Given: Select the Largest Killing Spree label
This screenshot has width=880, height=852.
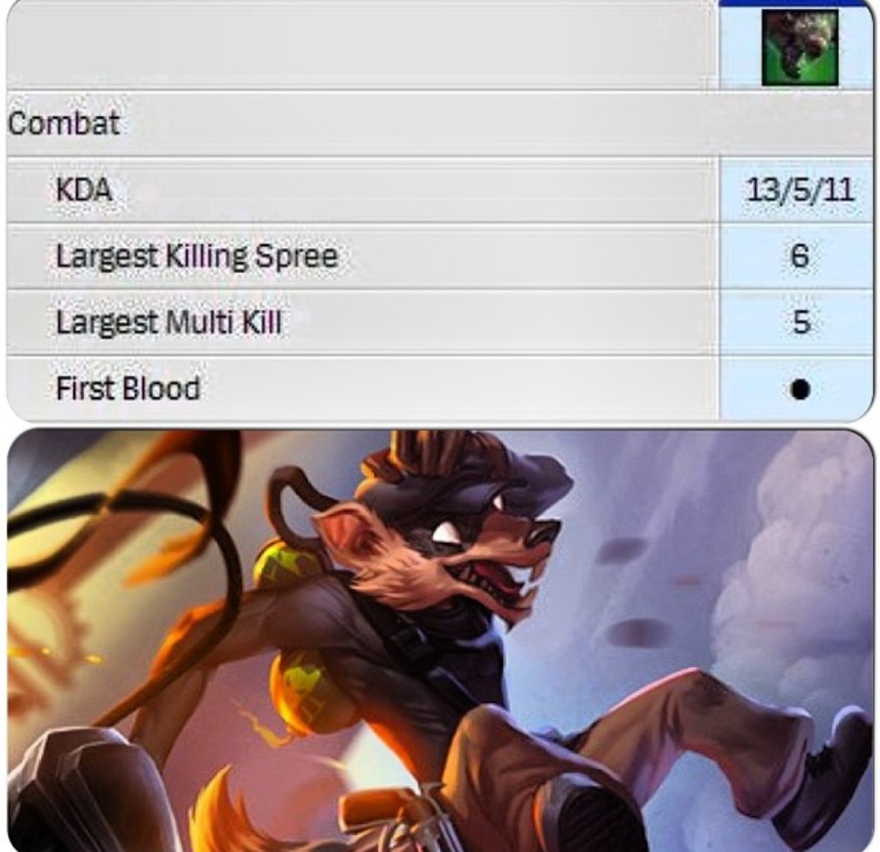Looking at the screenshot, I should [197, 256].
